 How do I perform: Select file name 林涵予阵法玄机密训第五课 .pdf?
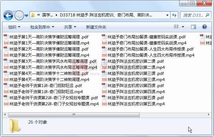tap(136, 98)
